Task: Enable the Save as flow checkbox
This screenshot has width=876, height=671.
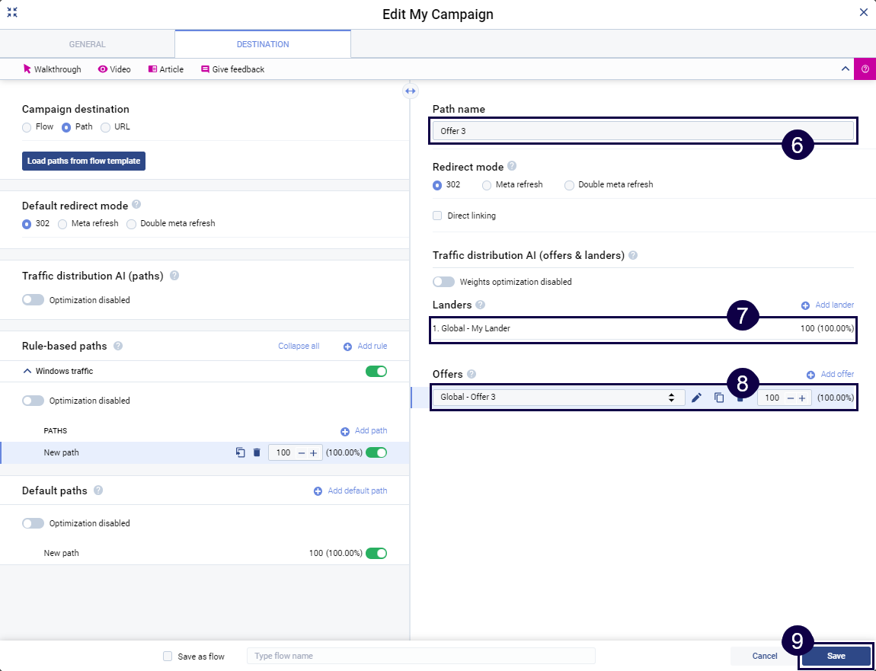Action: click(168, 656)
